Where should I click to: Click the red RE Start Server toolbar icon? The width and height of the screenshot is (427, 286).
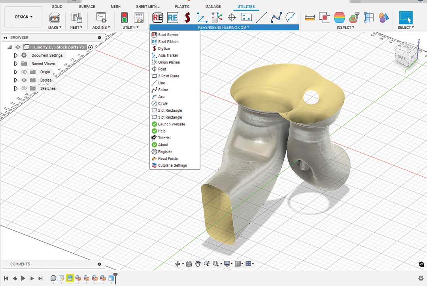158,18
